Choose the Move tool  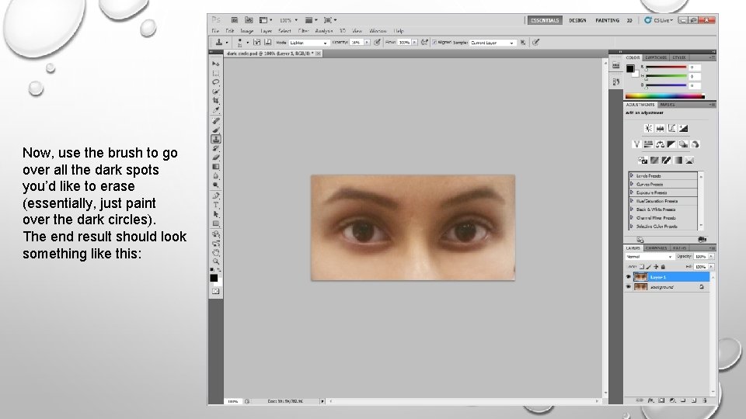coord(216,63)
